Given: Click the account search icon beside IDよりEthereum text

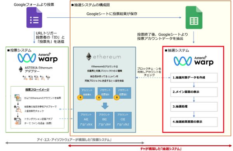Looking at the screenshot, I should (x=18, y=98).
